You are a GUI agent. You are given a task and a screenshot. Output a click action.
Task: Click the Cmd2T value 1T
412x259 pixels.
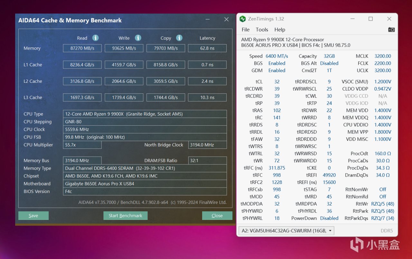pyautogui.click(x=329, y=71)
